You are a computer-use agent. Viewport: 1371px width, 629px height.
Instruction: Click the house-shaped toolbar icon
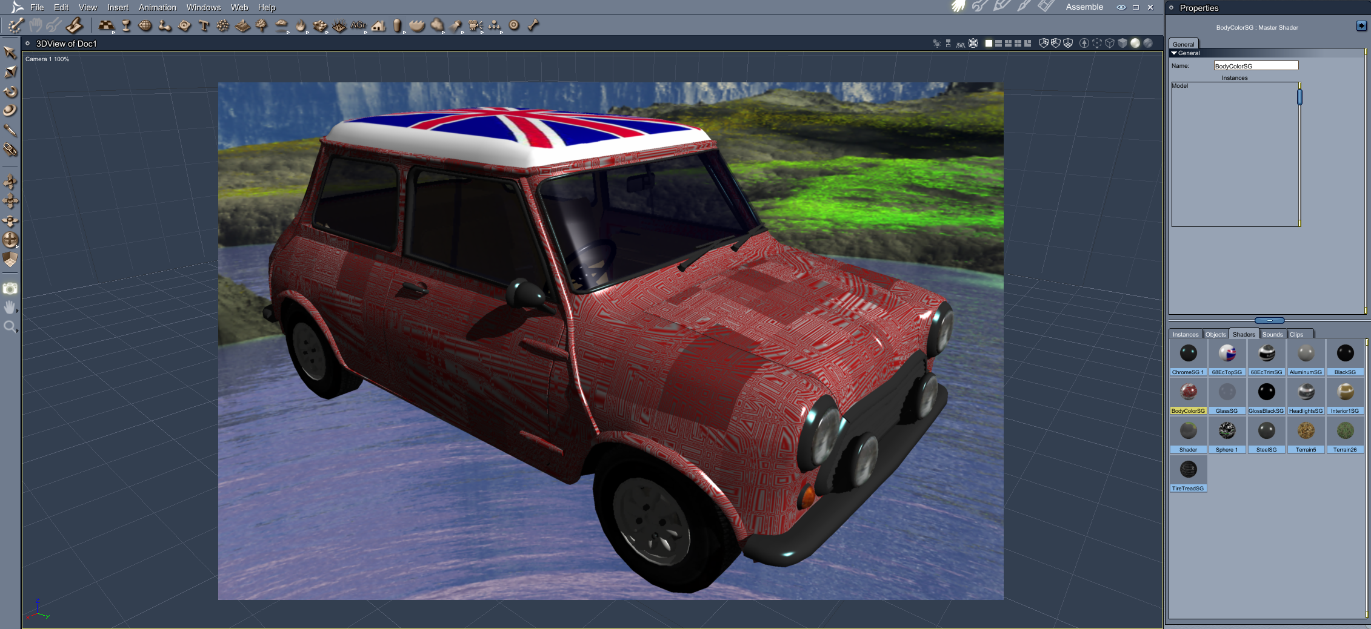(x=378, y=25)
